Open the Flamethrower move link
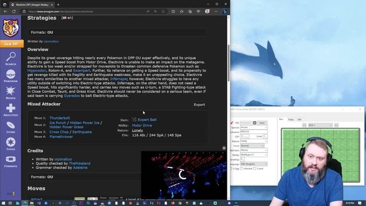The height and width of the screenshot is (206, 366). (x=61, y=137)
